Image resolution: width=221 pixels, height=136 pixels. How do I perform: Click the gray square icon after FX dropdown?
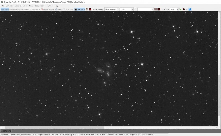156,9
